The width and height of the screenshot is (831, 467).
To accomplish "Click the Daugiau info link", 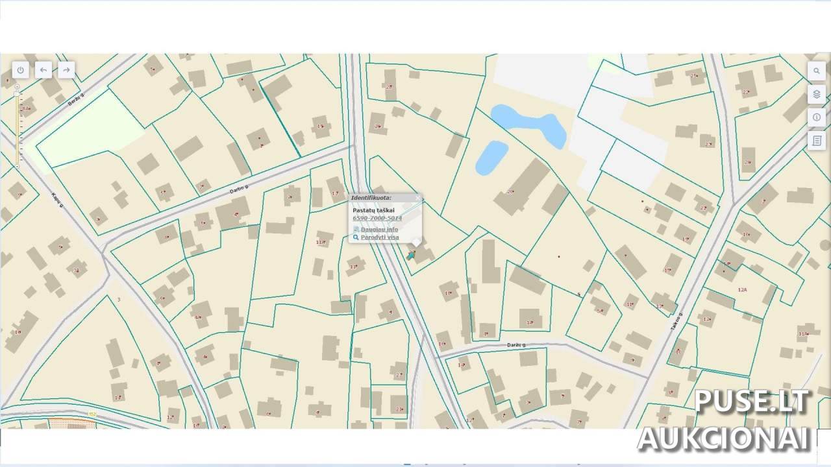I will tap(379, 230).
